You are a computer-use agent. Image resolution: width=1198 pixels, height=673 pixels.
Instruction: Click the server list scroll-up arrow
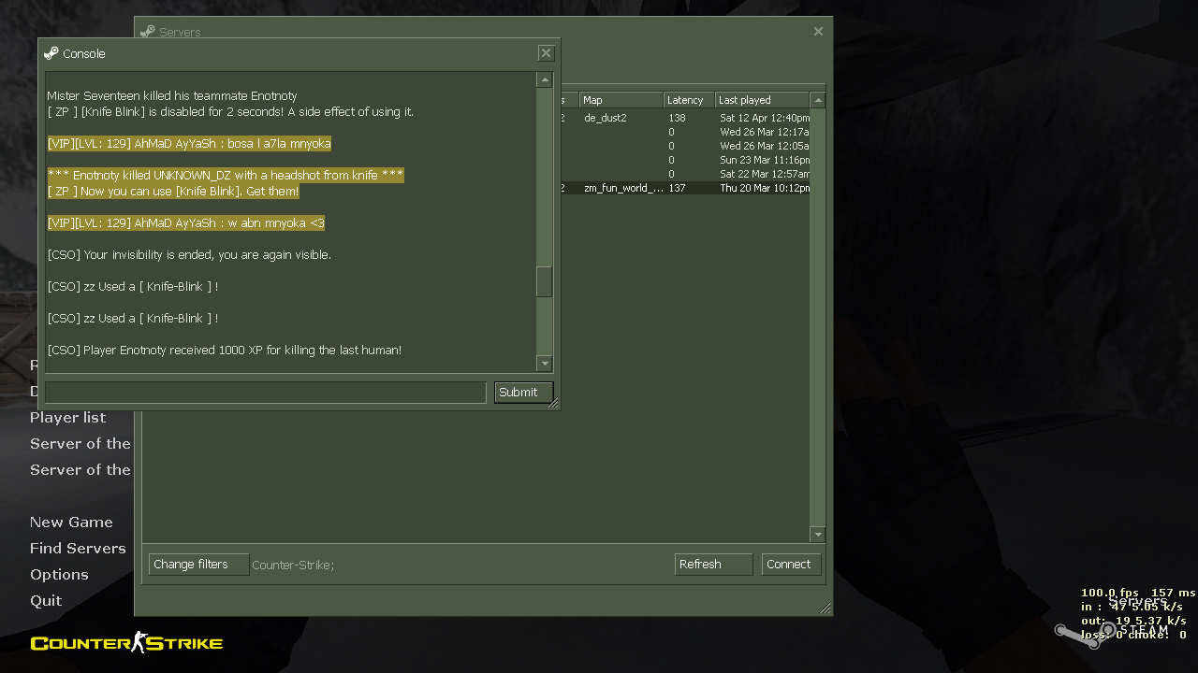click(x=817, y=100)
